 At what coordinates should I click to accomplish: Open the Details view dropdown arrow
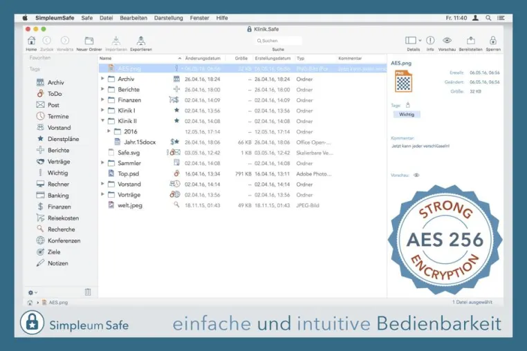(x=420, y=41)
